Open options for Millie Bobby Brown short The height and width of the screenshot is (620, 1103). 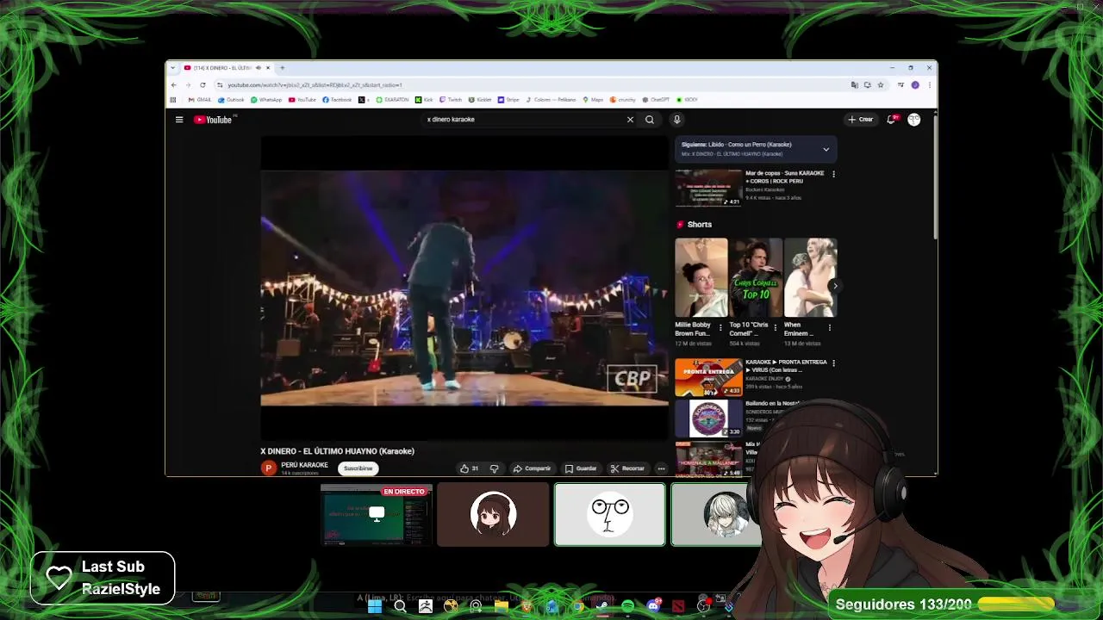(x=720, y=328)
